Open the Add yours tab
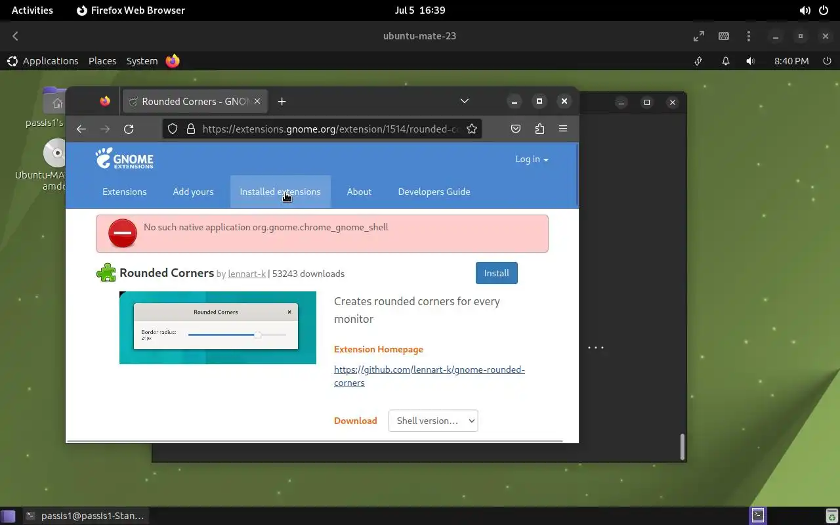 193,192
